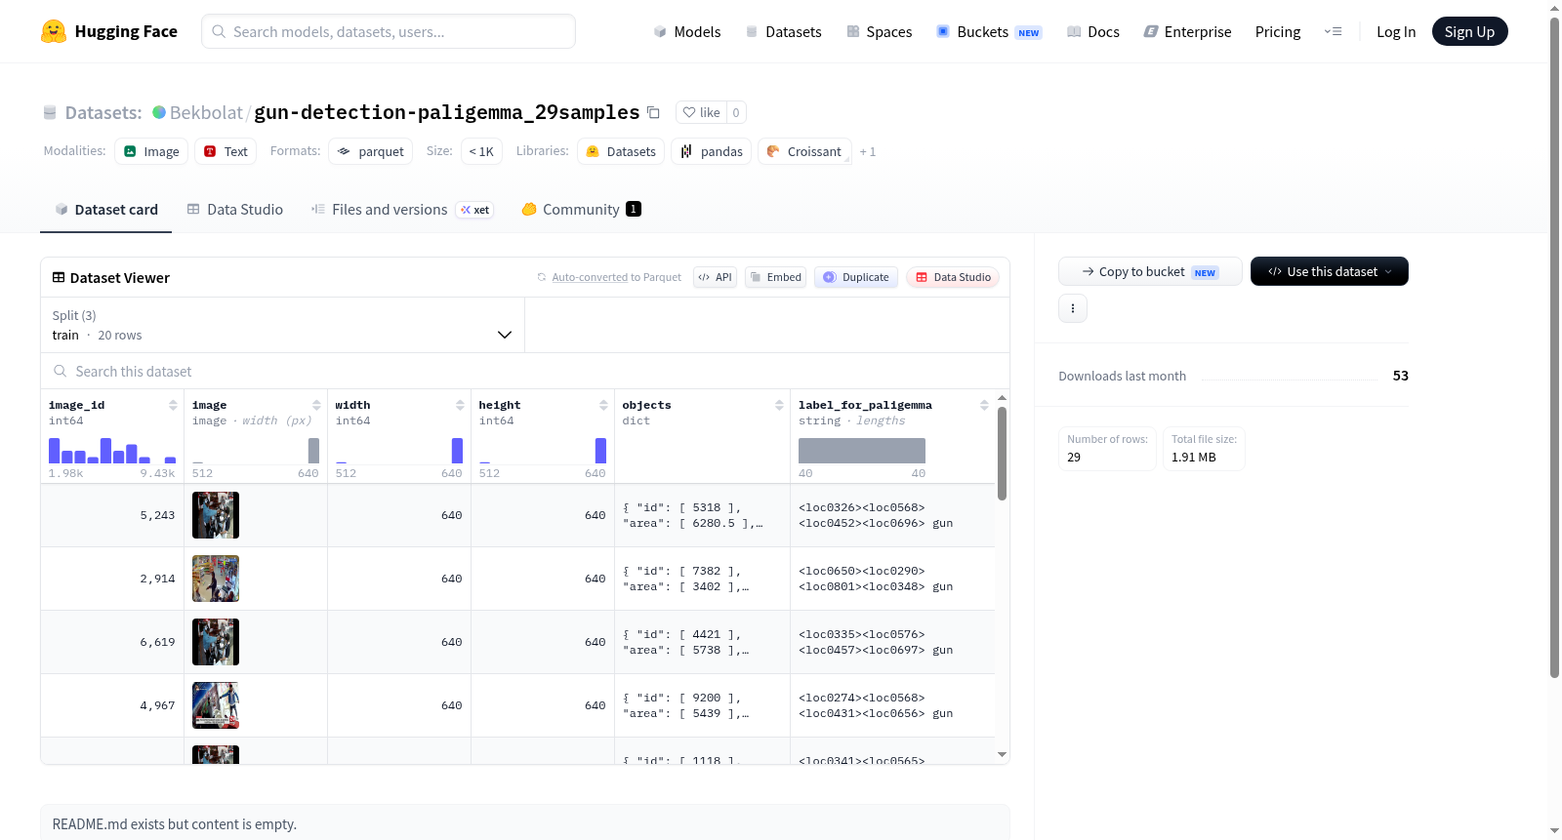This screenshot has height=840, width=1562.
Task: Copy dataset name with the copy icon
Action: point(653,113)
